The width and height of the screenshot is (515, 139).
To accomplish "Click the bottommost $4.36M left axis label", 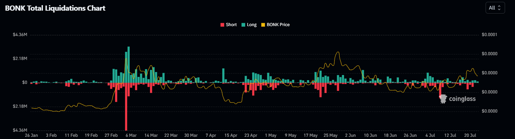I will pos(20,130).
